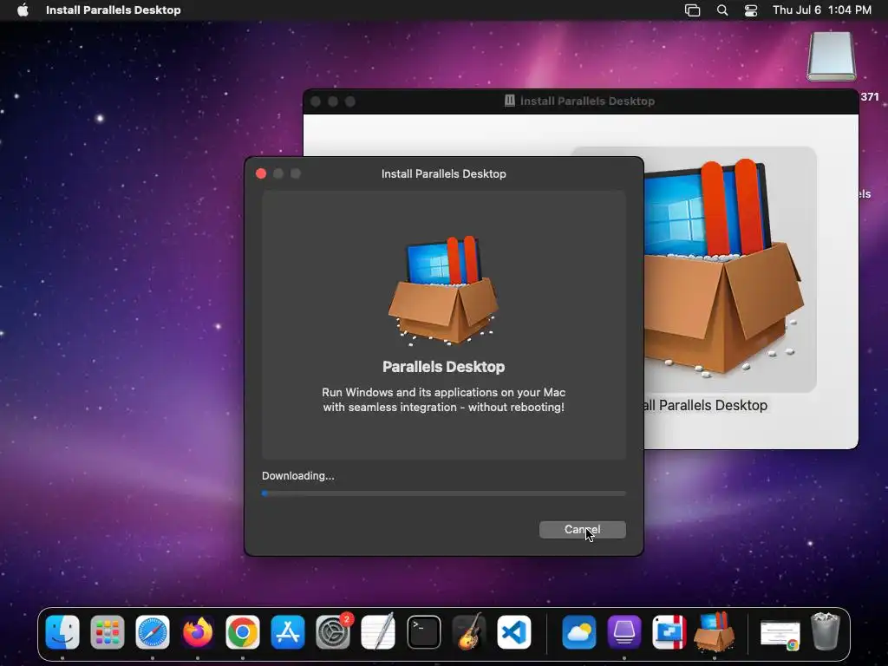
Task: Open Spotlight search in menu bar
Action: tap(722, 10)
